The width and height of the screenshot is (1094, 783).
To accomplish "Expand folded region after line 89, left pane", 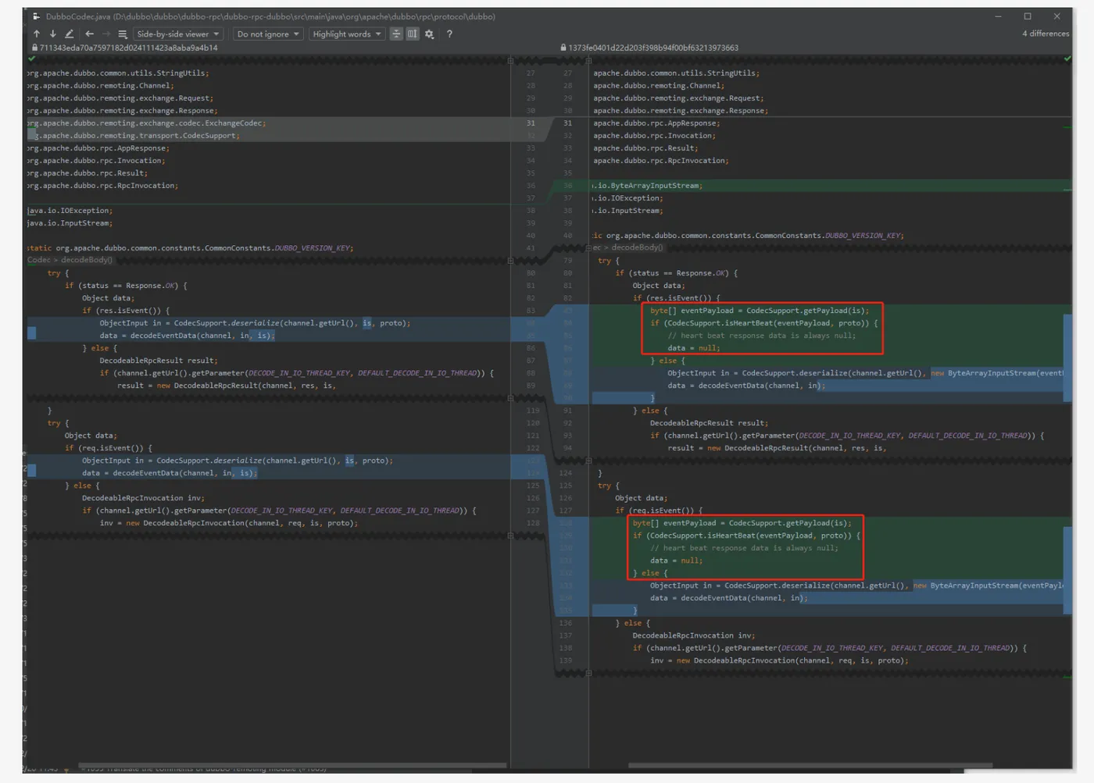I will [510, 398].
